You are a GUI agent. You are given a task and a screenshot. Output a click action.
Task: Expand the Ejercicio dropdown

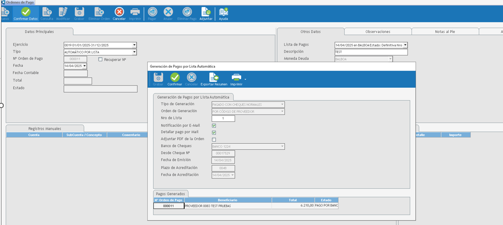tap(134, 45)
